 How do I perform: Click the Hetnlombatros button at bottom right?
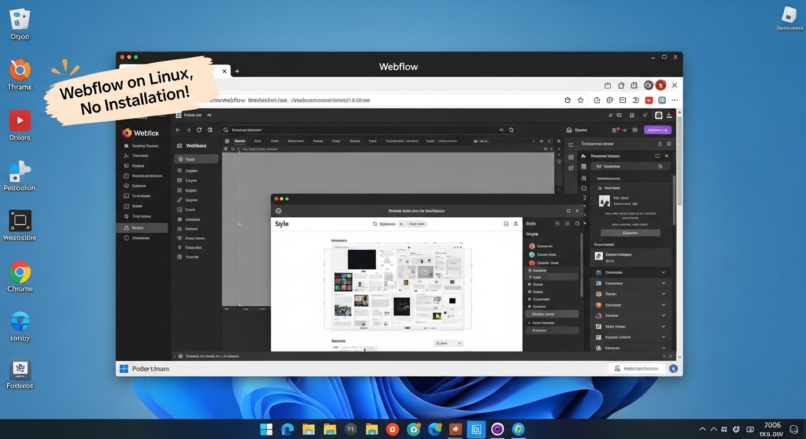[x=637, y=369]
